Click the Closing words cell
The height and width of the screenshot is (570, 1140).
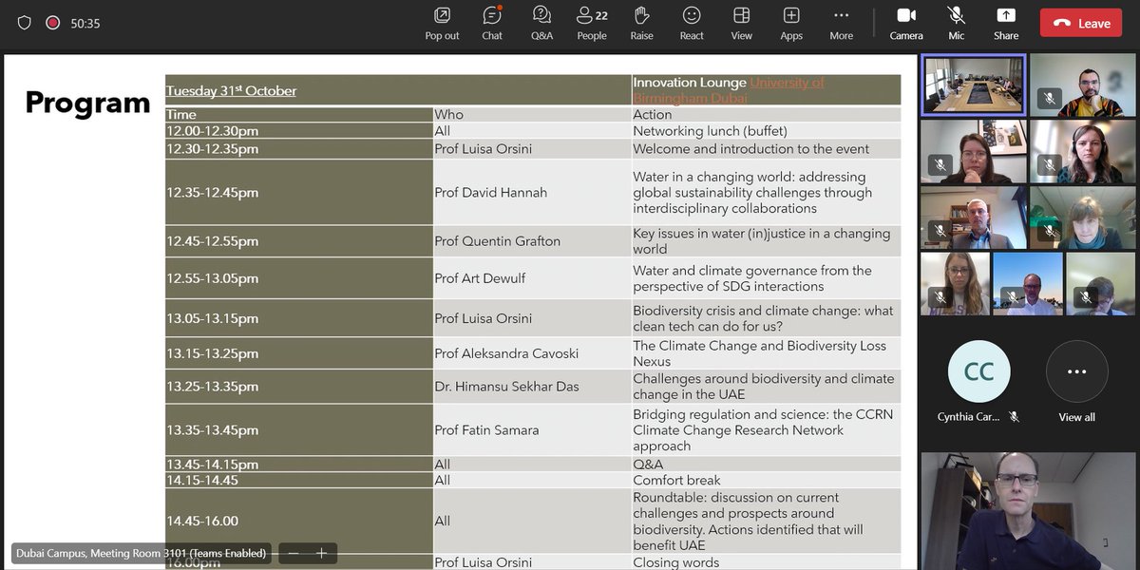pyautogui.click(x=766, y=562)
